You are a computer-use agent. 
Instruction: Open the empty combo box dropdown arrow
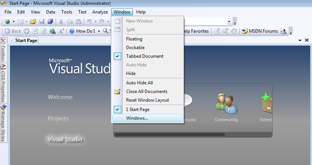229,21
